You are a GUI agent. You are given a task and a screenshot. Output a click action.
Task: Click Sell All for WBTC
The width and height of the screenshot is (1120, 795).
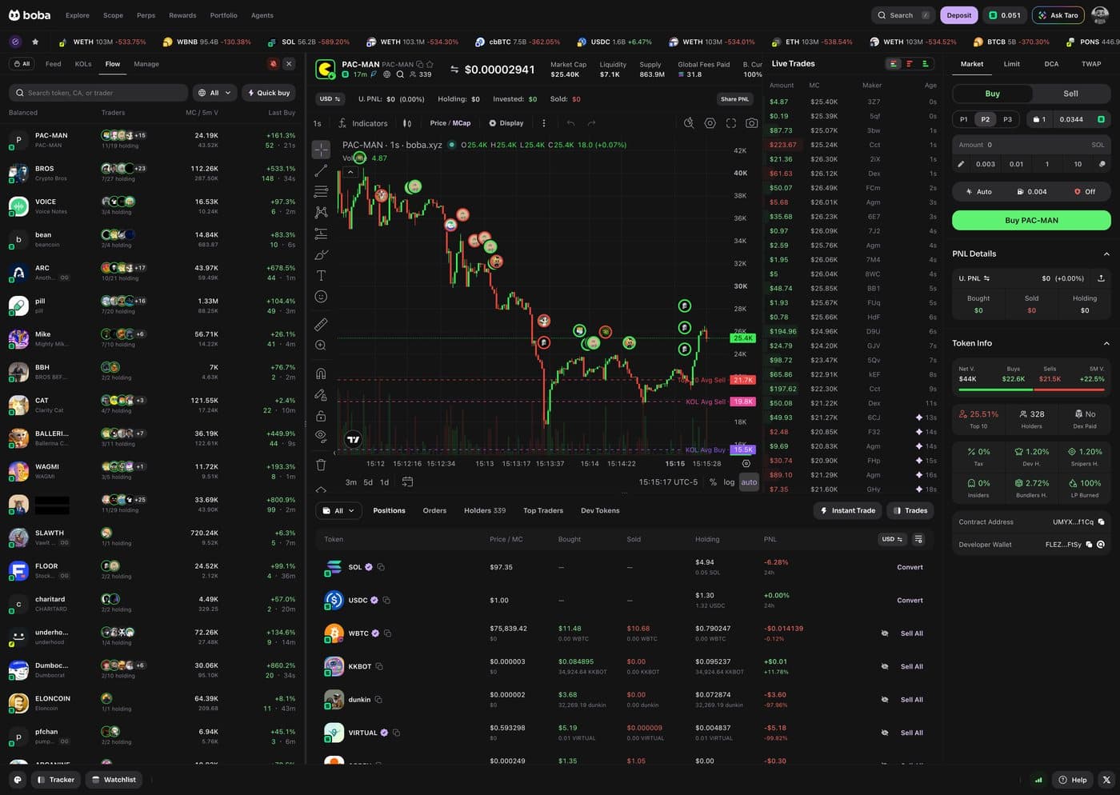[911, 633]
